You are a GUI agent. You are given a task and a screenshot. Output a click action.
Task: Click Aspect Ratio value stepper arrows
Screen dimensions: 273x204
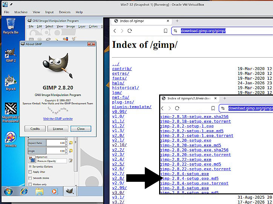tap(66, 143)
